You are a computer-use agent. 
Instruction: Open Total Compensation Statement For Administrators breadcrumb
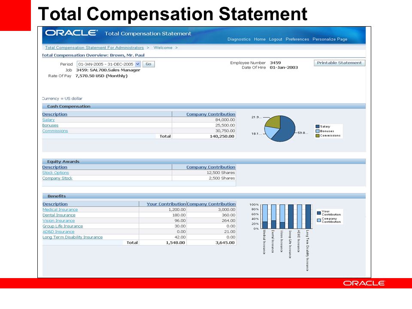pyautogui.click(x=94, y=48)
